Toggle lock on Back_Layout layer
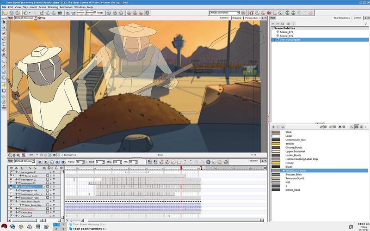The image size is (370, 231). coord(50,209)
